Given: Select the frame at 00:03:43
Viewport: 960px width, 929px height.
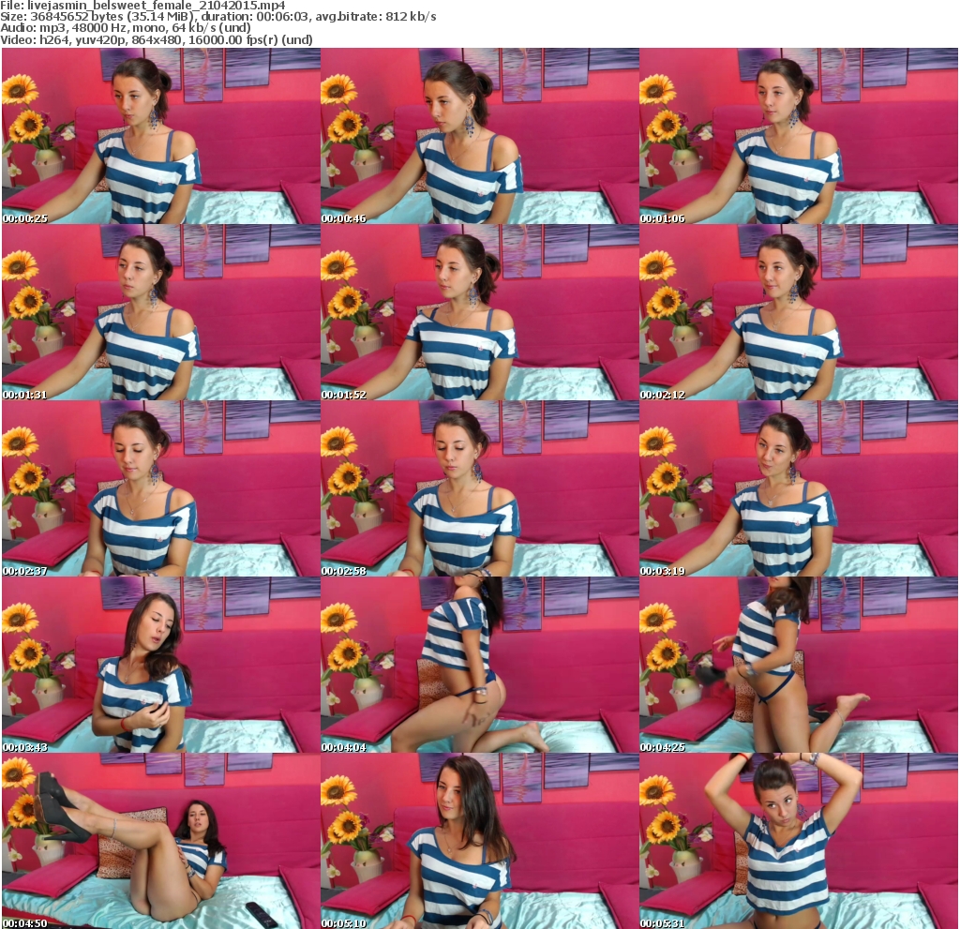Looking at the screenshot, I should click(160, 665).
